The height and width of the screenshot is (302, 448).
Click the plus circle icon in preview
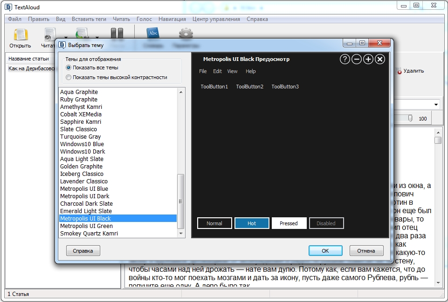[368, 59]
